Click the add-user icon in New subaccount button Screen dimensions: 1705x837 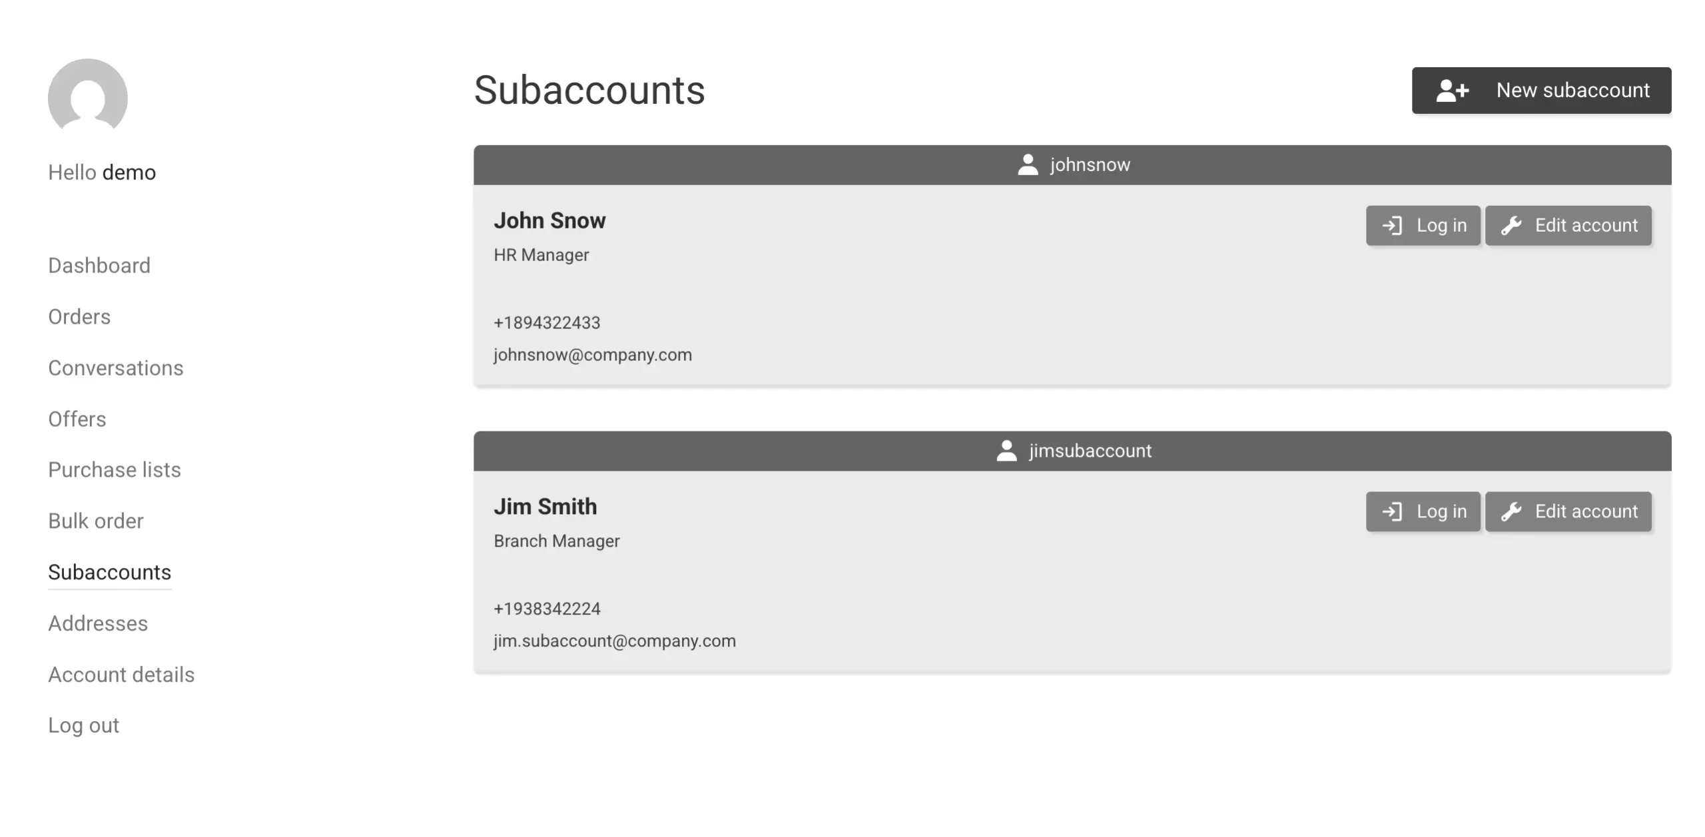1453,91
